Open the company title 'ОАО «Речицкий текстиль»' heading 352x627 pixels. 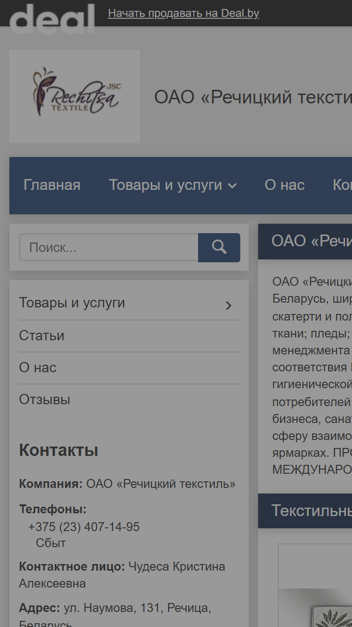[253, 97]
